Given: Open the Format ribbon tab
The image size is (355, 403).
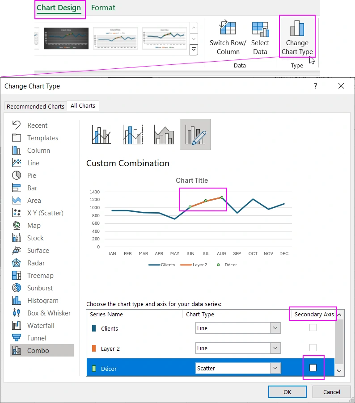Looking at the screenshot, I should point(103,8).
